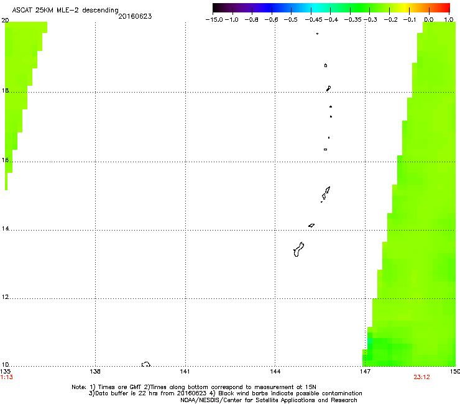Image resolution: width=460 pixels, height=404 pixels.
Task: Click the -0.6 color scale value
Action: pyautogui.click(x=272, y=20)
